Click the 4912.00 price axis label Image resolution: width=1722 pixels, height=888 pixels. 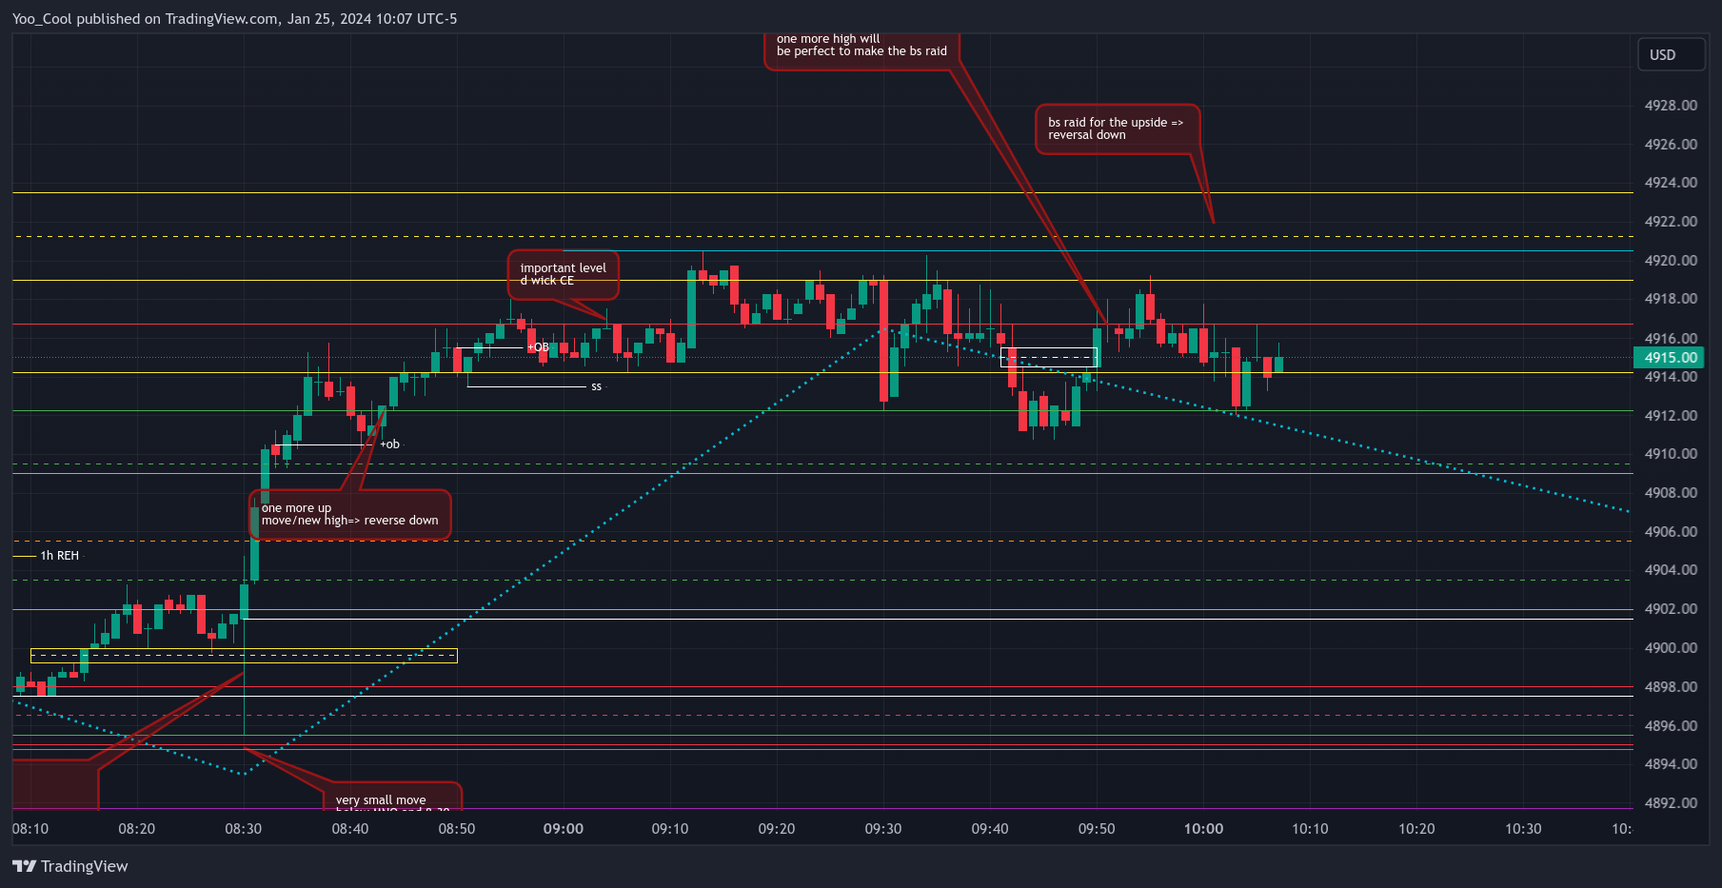1671,416
